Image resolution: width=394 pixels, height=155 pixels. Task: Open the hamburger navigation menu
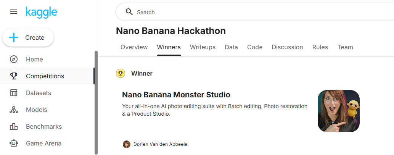pyautogui.click(x=14, y=12)
